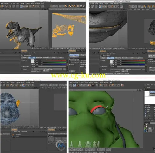Viewport: 155px width, 153px height.
Task: Toggle Equalize checkbox in T-REX UV Mapping
Action: pyautogui.click(x=81, y=64)
